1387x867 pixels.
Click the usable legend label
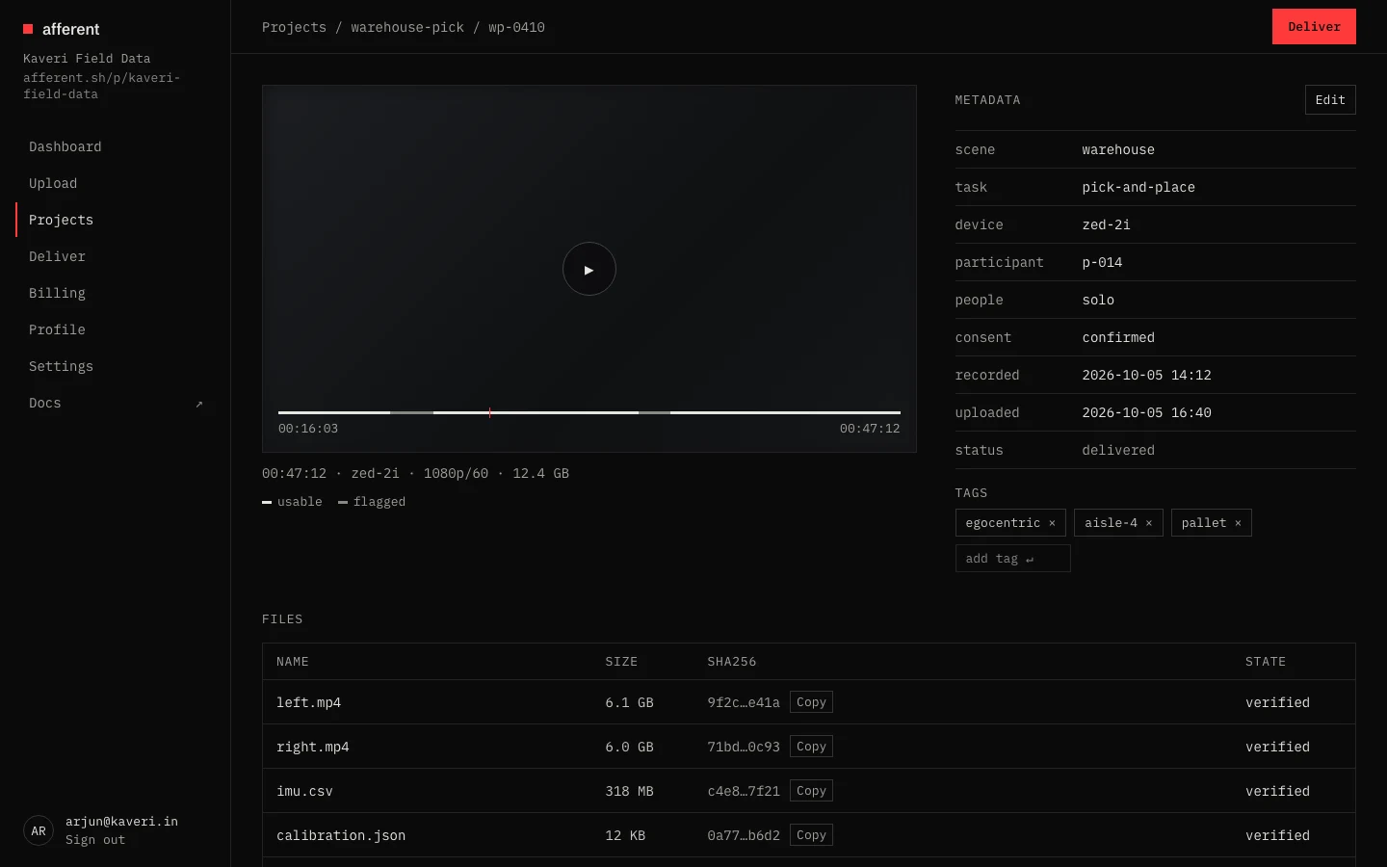click(300, 502)
